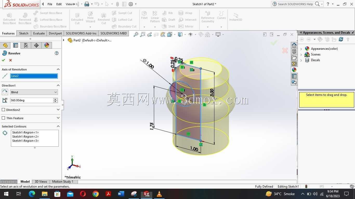Click the Previous View icon
355x199 pixels.
pos(149,34)
